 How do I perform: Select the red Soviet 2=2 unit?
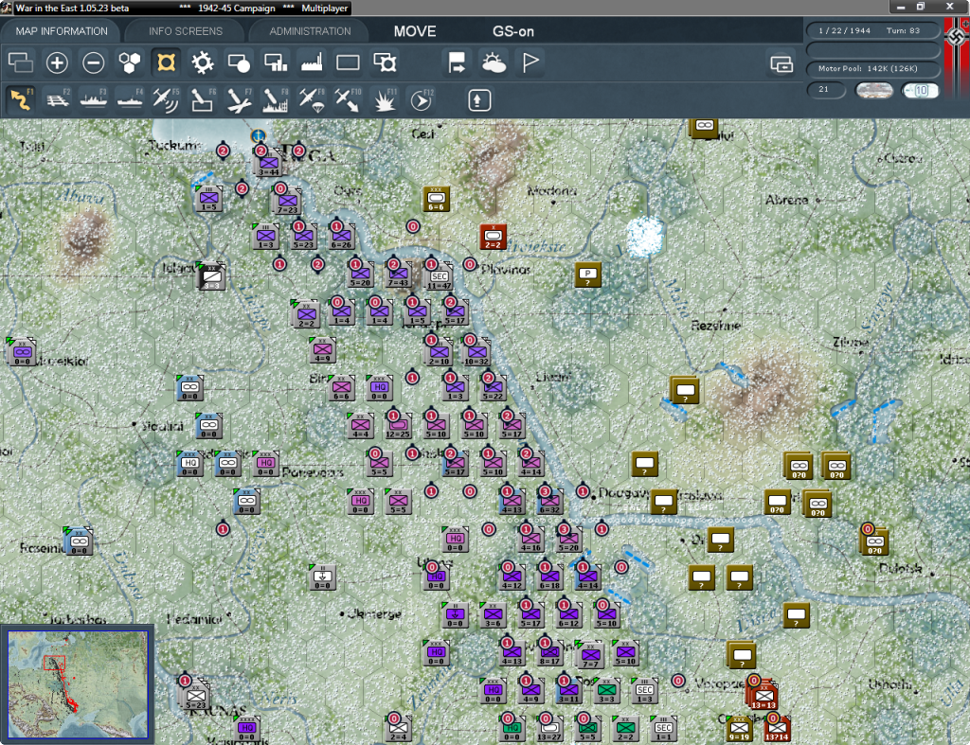pos(493,236)
